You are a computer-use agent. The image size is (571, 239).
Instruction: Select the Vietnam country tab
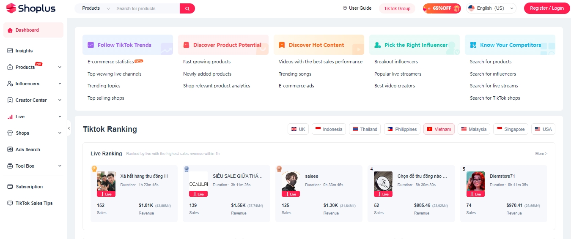coord(439,129)
